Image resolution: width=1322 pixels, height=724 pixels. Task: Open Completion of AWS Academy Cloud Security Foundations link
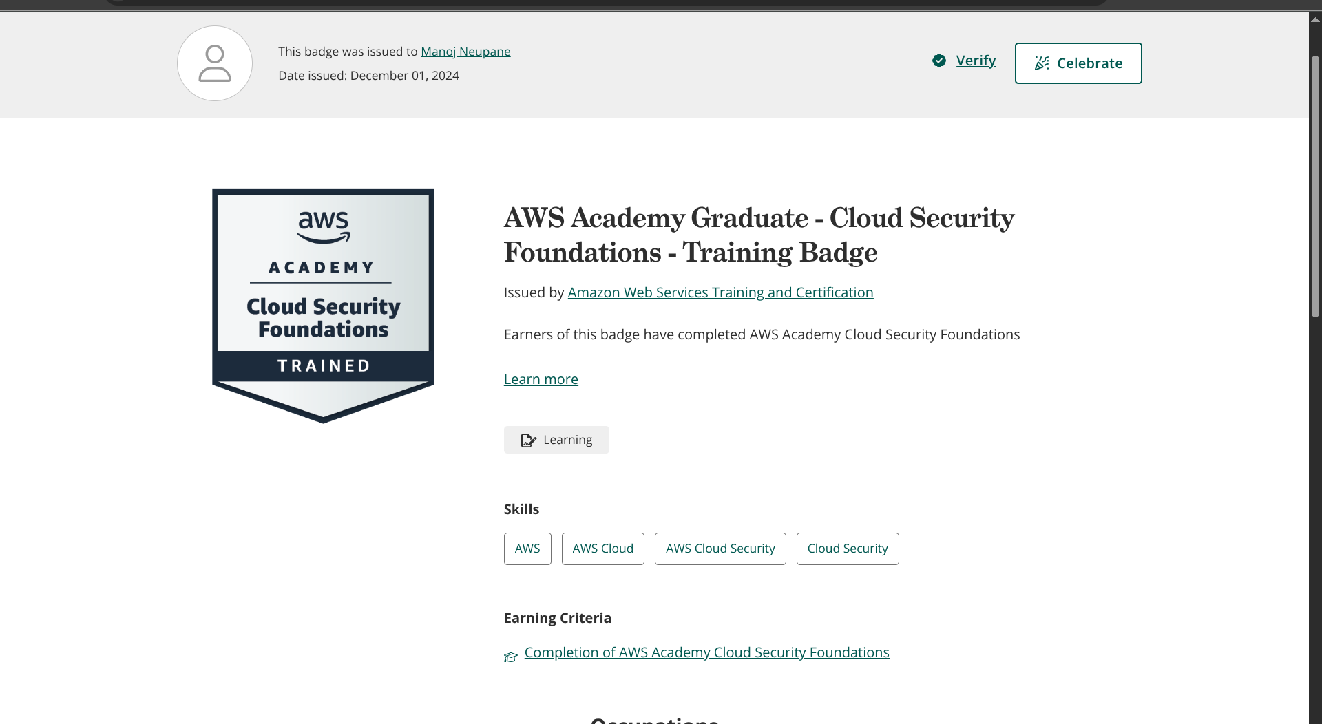[x=707, y=652]
